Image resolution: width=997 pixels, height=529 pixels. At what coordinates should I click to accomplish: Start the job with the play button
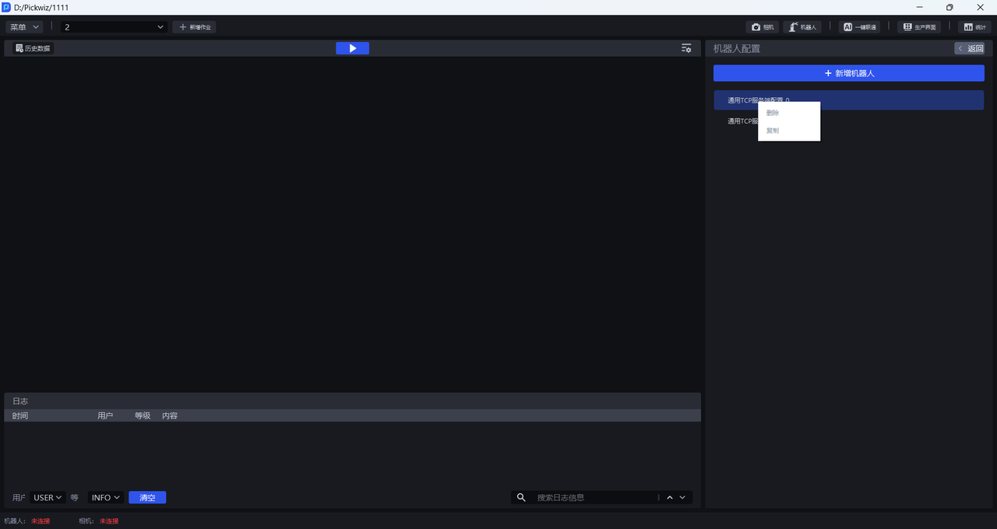tap(352, 48)
